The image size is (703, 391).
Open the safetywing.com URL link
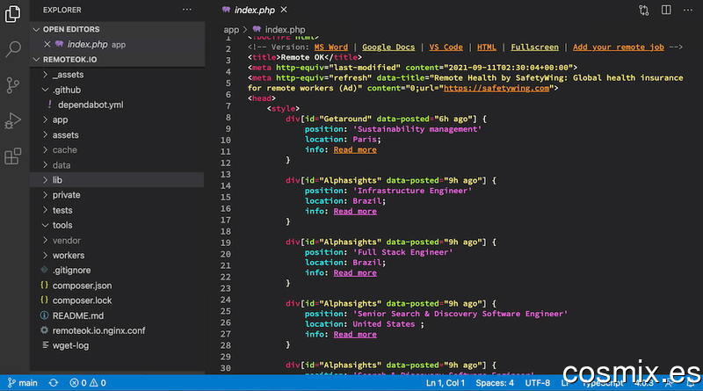pos(496,89)
